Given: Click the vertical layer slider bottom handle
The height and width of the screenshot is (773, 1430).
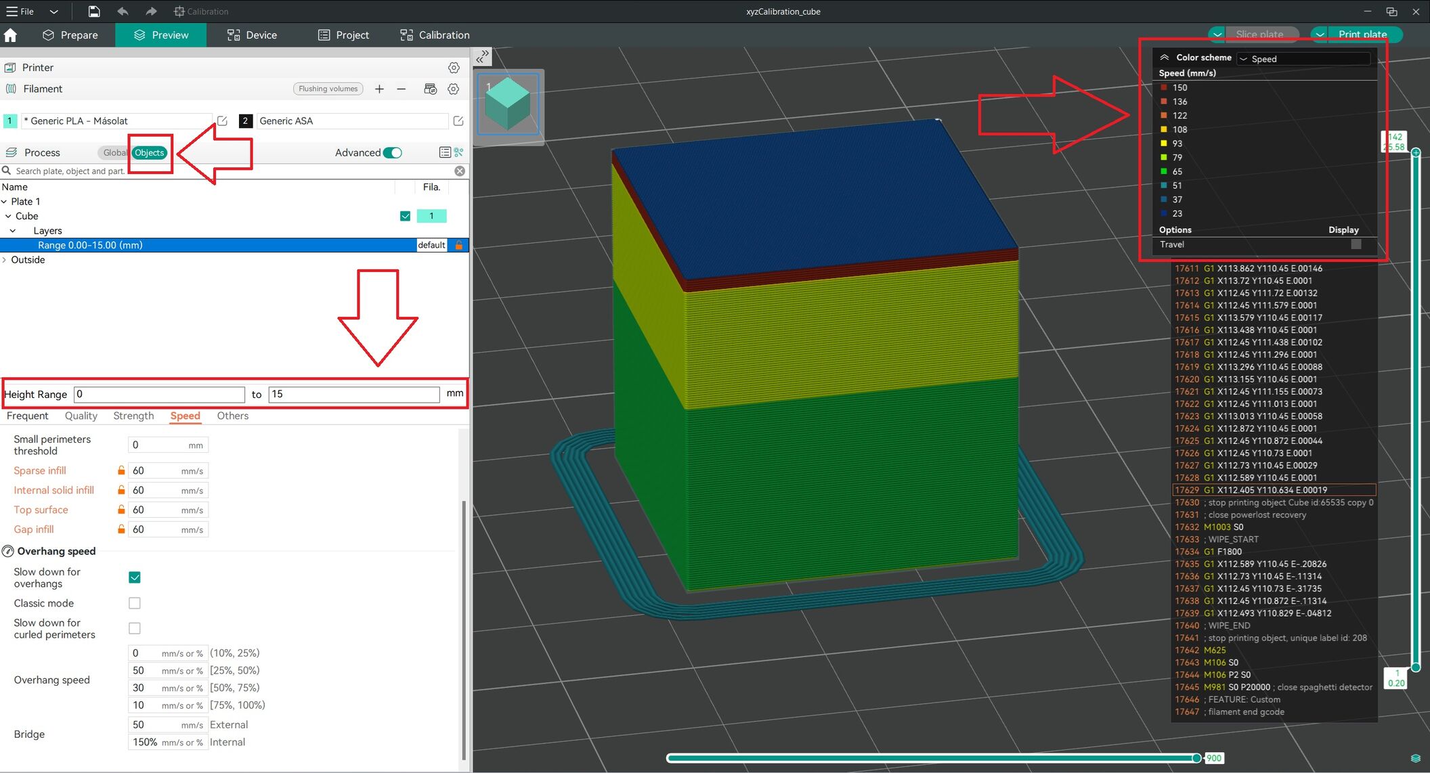Looking at the screenshot, I should coord(1415,667).
